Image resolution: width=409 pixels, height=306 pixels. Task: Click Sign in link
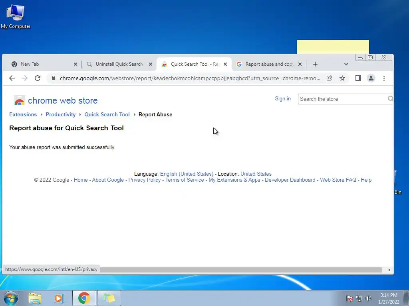[x=283, y=99]
